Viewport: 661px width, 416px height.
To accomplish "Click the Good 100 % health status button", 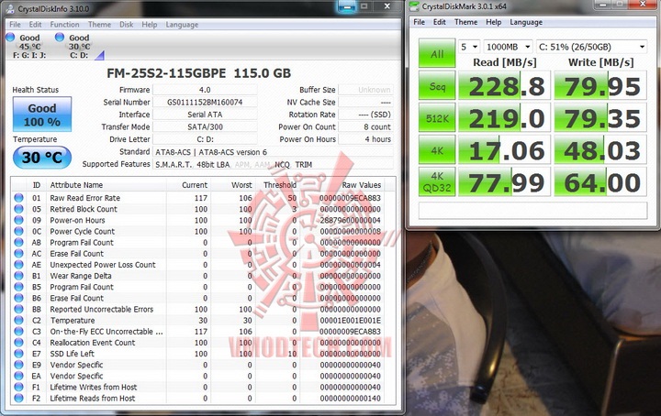I will (41, 115).
